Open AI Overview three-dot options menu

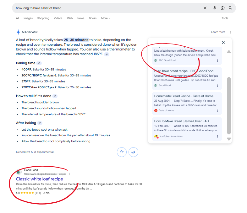click(230, 32)
